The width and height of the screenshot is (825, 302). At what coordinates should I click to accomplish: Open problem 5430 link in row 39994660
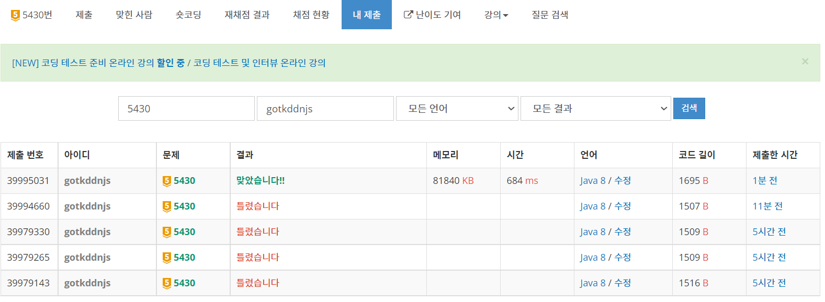(184, 206)
